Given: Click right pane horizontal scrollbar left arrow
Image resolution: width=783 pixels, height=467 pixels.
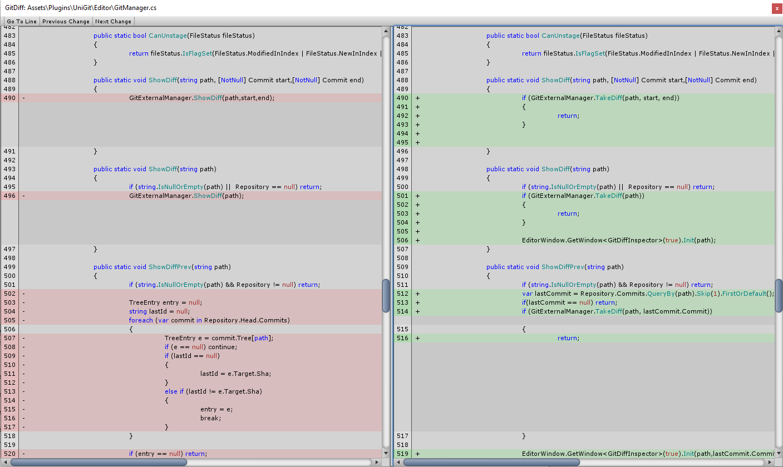Looking at the screenshot, I should coord(398,462).
